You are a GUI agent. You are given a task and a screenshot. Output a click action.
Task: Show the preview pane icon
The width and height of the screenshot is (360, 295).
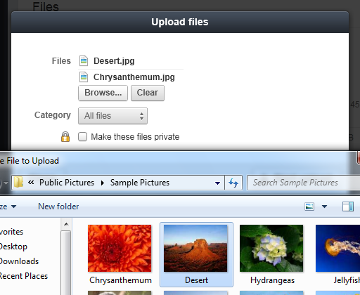click(348, 206)
